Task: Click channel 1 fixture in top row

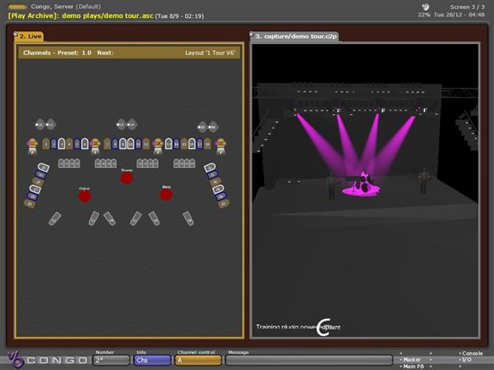Action: pyautogui.click(x=46, y=144)
